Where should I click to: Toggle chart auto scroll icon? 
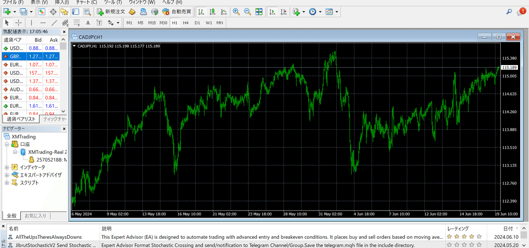[272, 11]
